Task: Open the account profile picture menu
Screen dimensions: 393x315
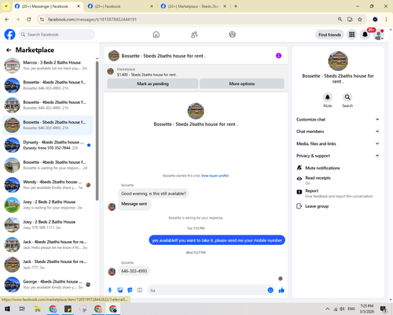Action: [378, 35]
